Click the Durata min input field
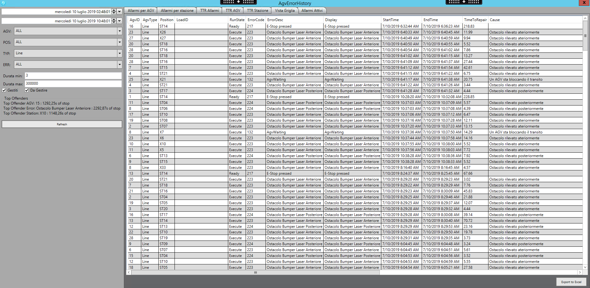The width and height of the screenshot is (590, 288). [73, 76]
